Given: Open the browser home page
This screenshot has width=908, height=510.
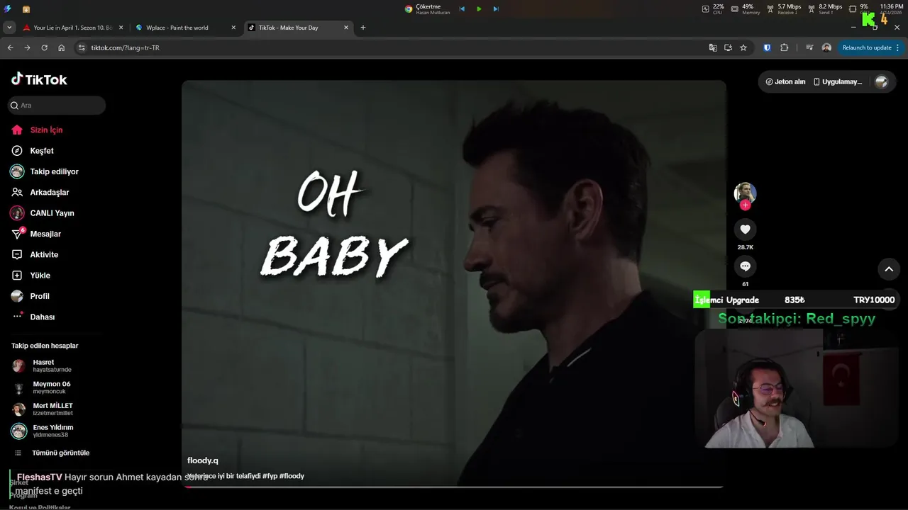Looking at the screenshot, I should 62,47.
